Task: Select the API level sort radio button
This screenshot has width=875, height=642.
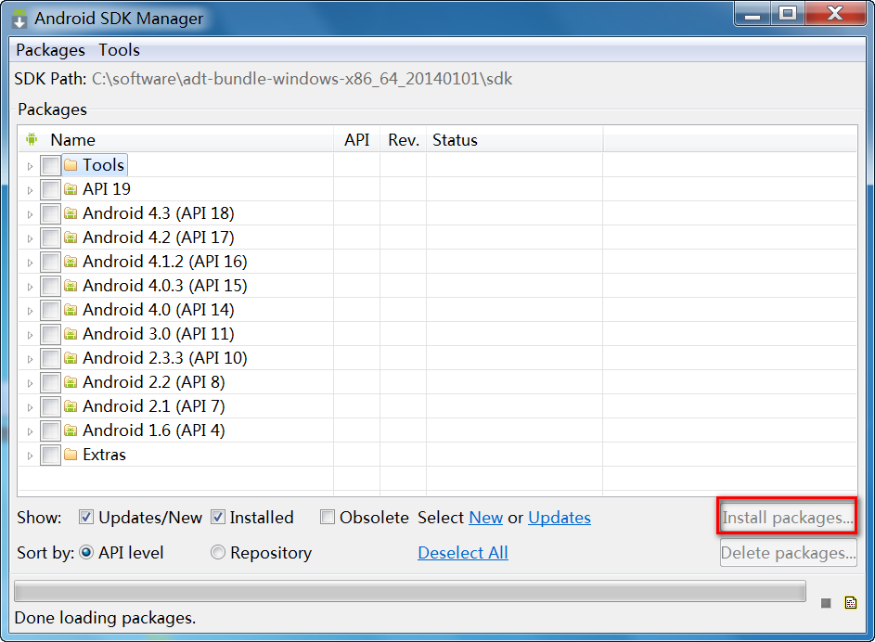Action: point(86,552)
